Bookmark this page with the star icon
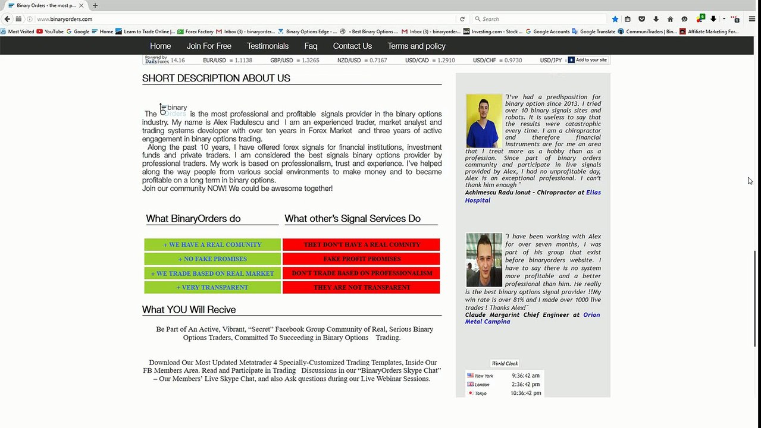The height and width of the screenshot is (428, 761). (615, 19)
